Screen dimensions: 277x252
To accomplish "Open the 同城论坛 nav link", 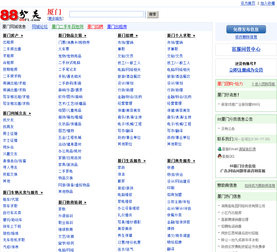I will (40, 27).
